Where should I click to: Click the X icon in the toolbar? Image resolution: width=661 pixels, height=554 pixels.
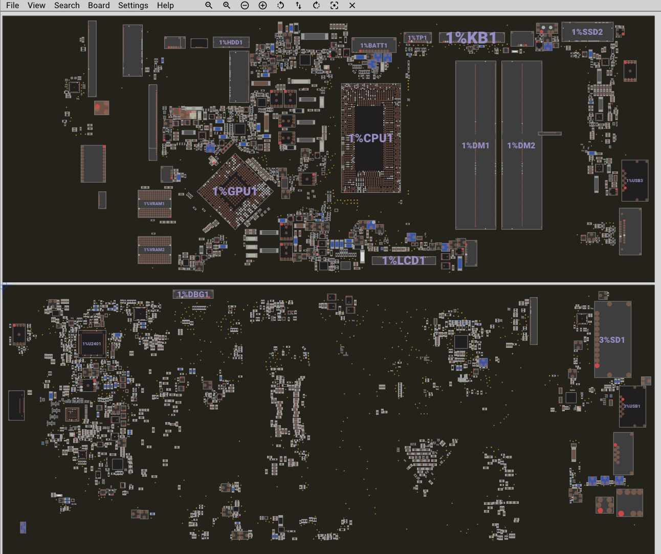352,5
